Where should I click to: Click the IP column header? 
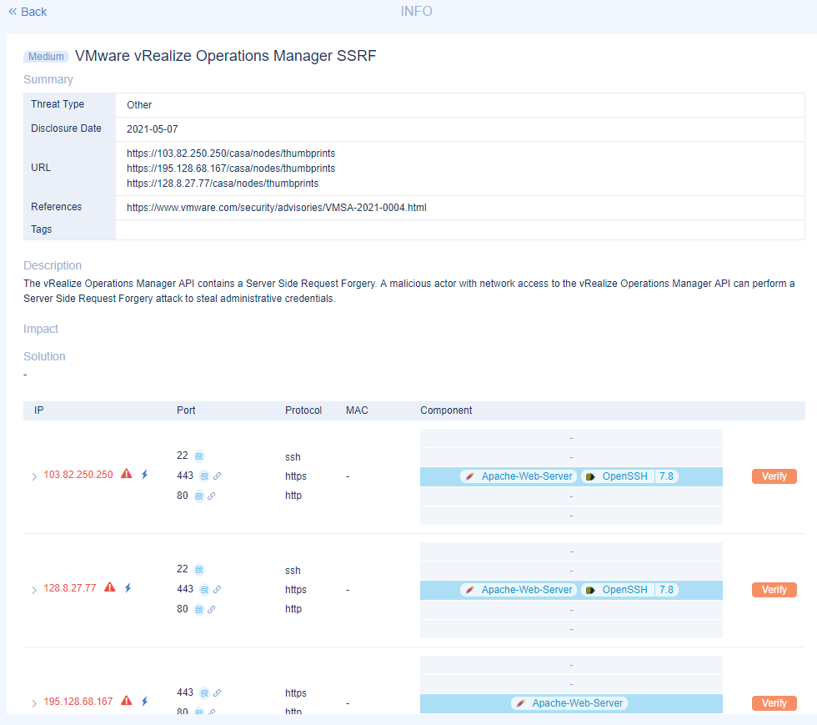coord(39,410)
